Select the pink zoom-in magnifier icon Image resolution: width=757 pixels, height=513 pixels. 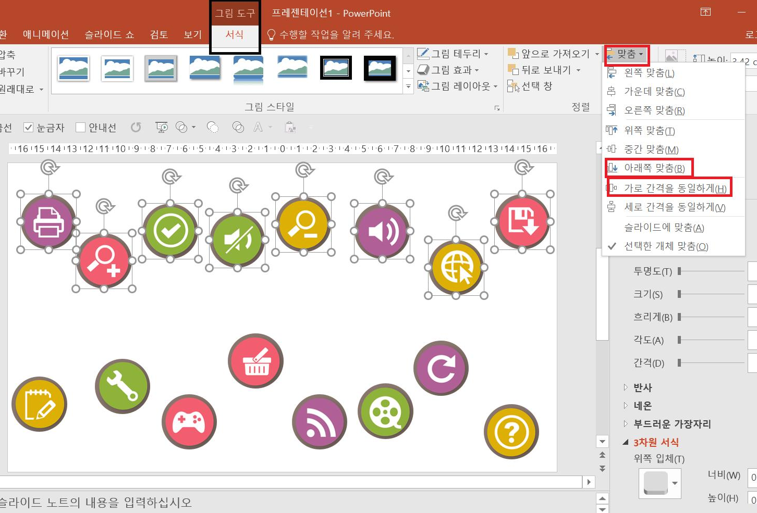click(104, 261)
